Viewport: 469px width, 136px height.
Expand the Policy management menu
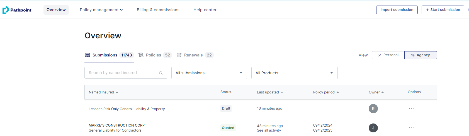pyautogui.click(x=101, y=10)
